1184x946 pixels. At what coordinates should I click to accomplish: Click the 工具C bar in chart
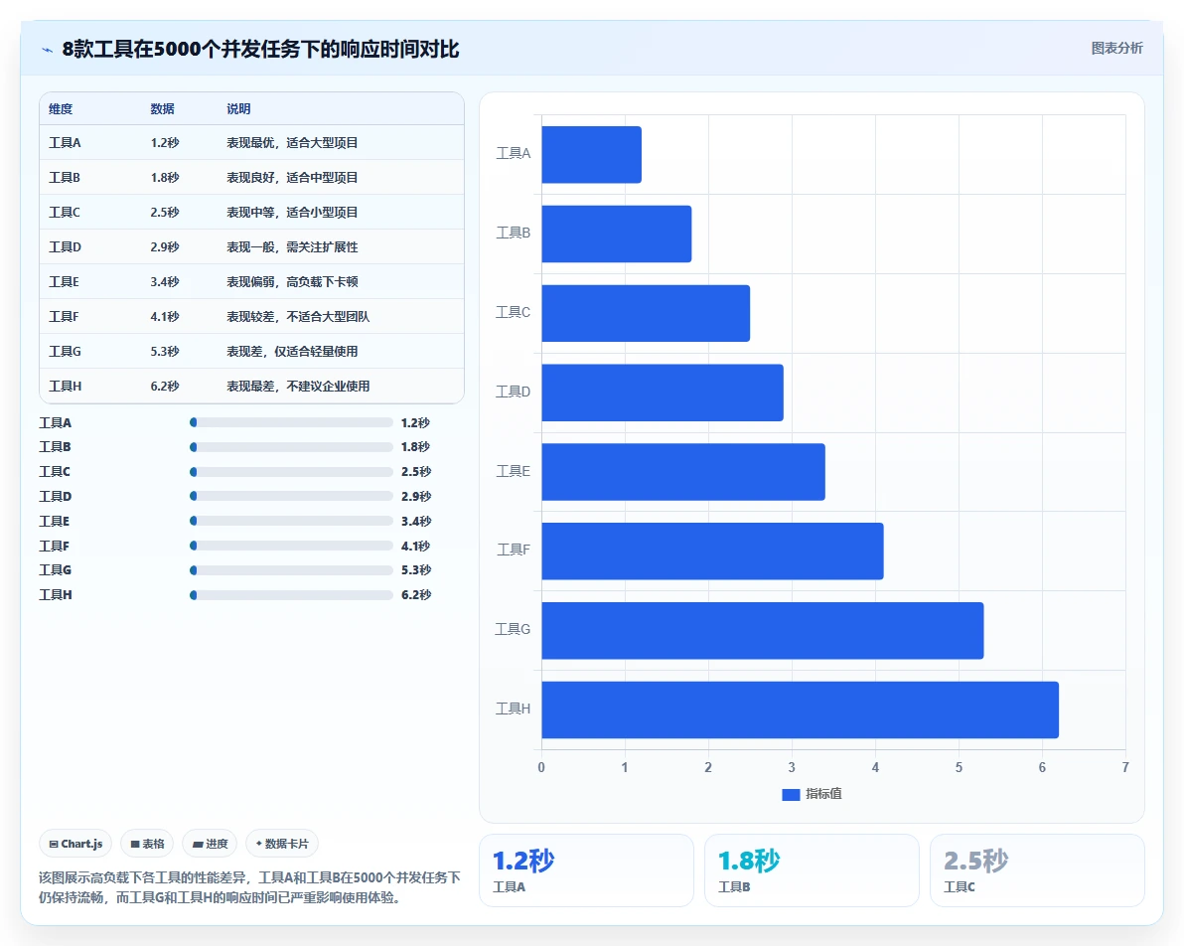(646, 313)
